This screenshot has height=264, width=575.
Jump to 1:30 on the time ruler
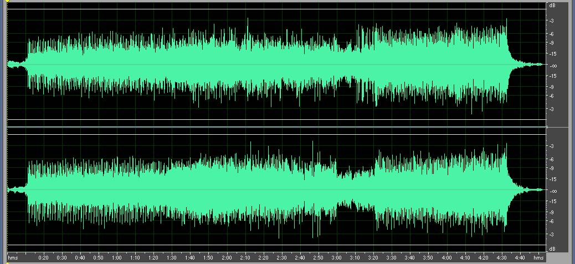[172, 258]
